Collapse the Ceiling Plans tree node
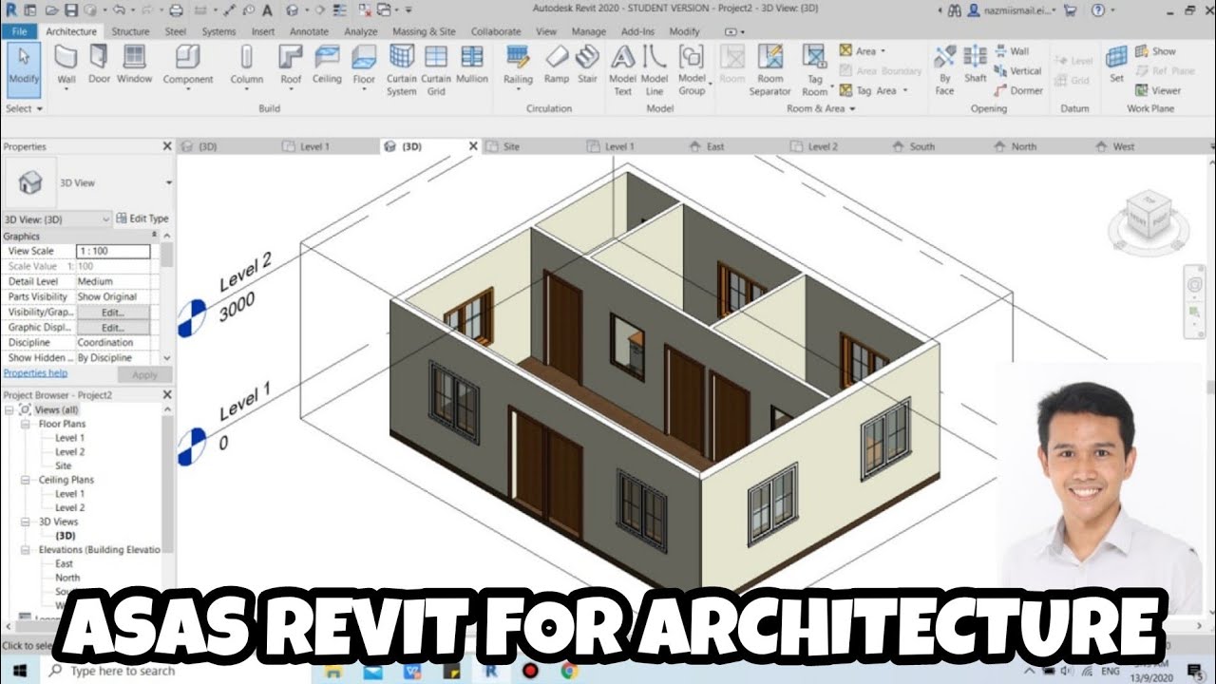1216x684 pixels. pos(27,480)
